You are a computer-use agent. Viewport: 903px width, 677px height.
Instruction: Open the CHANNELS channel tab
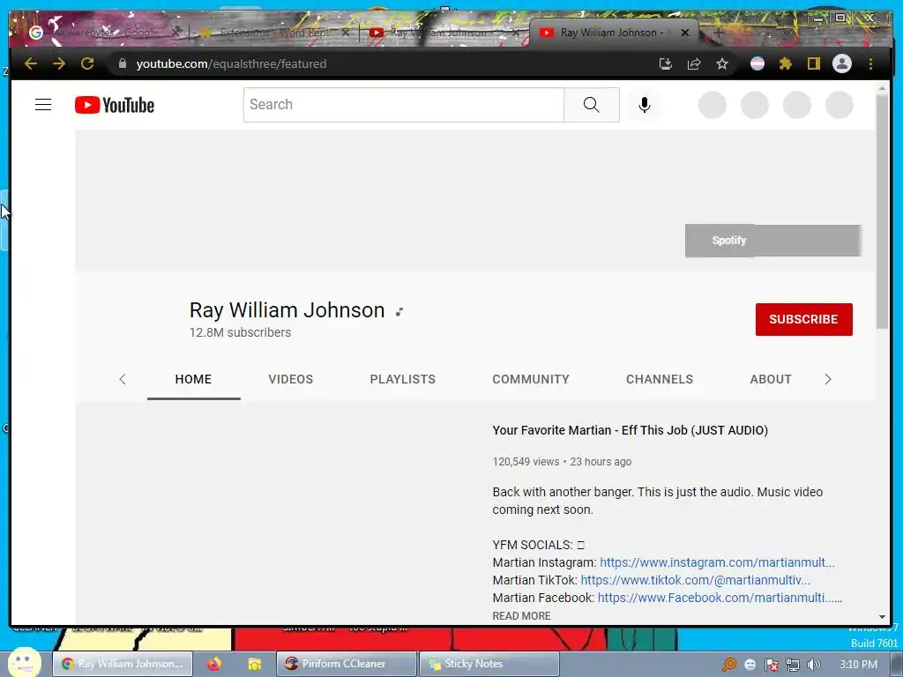click(x=660, y=379)
